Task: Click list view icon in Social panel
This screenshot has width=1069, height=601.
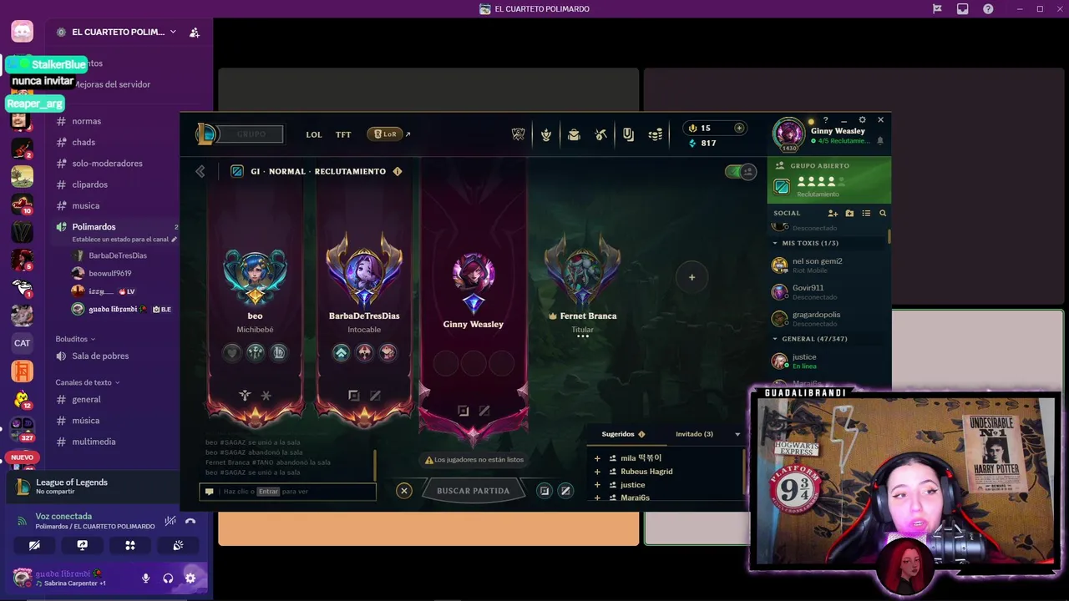Action: point(866,213)
